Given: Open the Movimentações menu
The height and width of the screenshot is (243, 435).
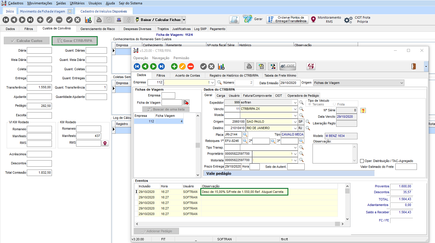Looking at the screenshot, I should (40, 3).
